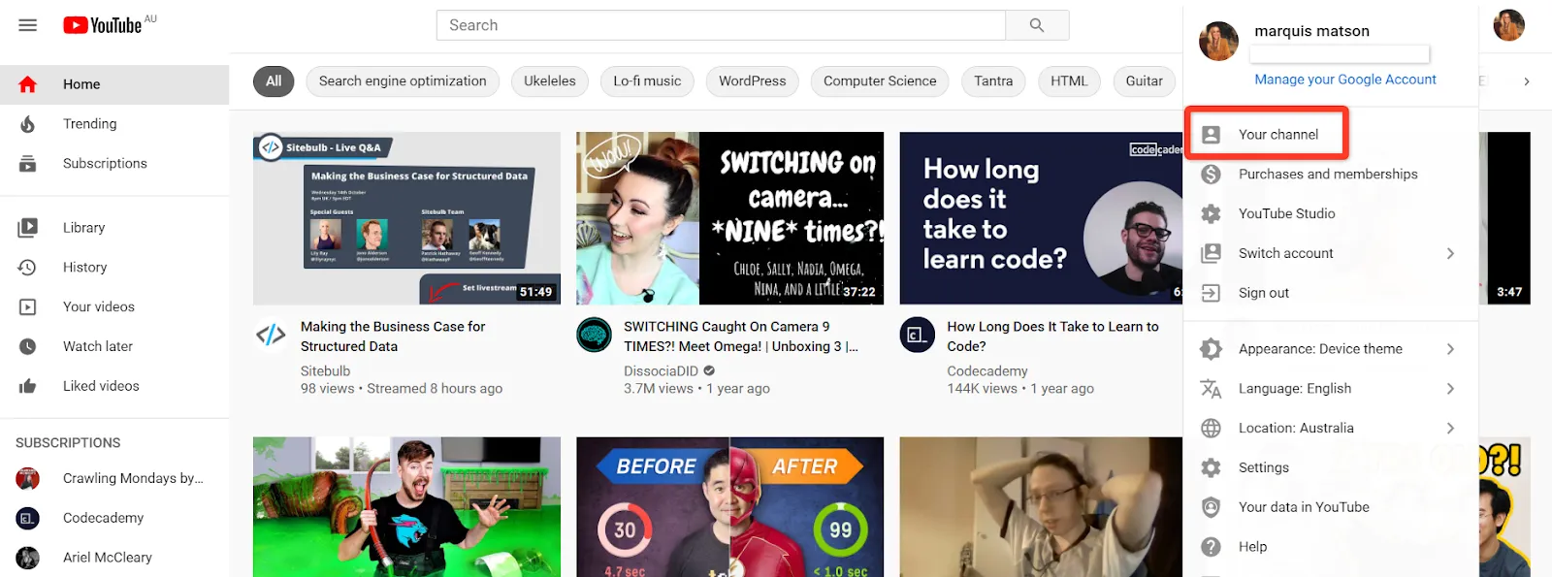Image resolution: width=1552 pixels, height=577 pixels.
Task: Select the HTML chip
Action: 1069,81
